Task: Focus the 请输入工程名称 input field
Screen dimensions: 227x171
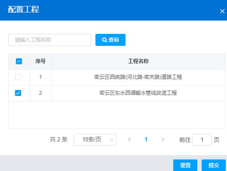Action: pos(50,40)
